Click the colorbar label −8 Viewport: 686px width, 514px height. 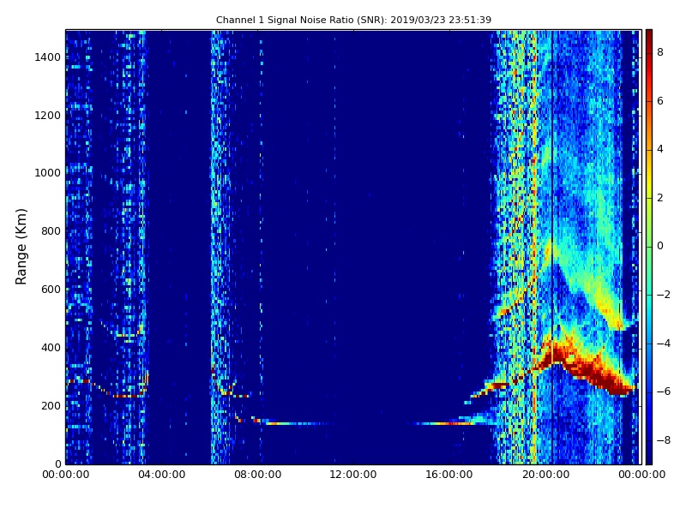[x=663, y=440]
